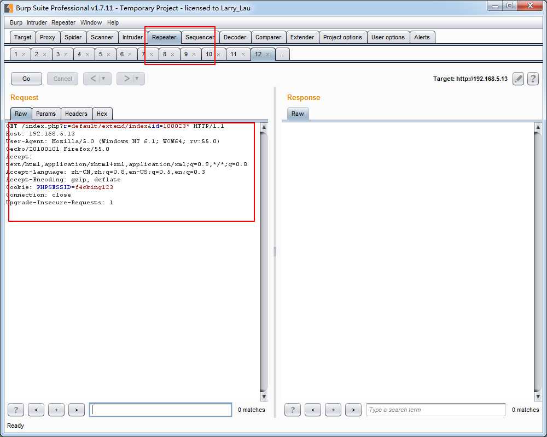
Task: Open the Alerts tab
Action: 422,37
